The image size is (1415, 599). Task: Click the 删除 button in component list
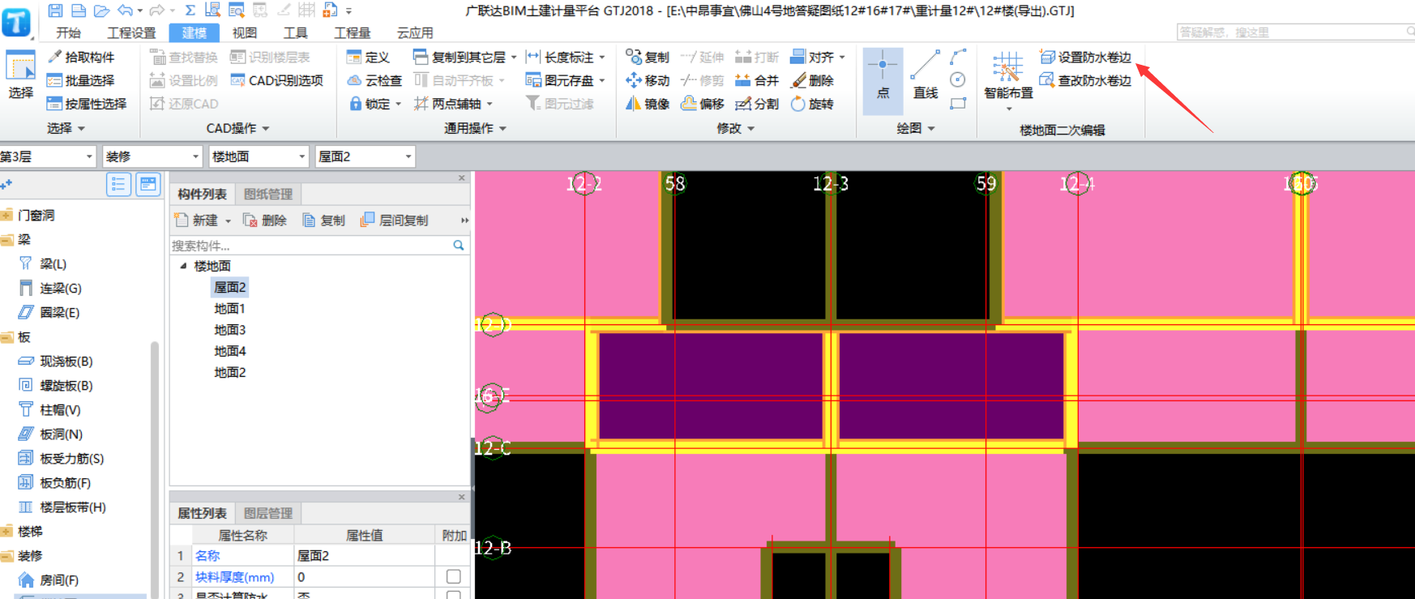(265, 220)
